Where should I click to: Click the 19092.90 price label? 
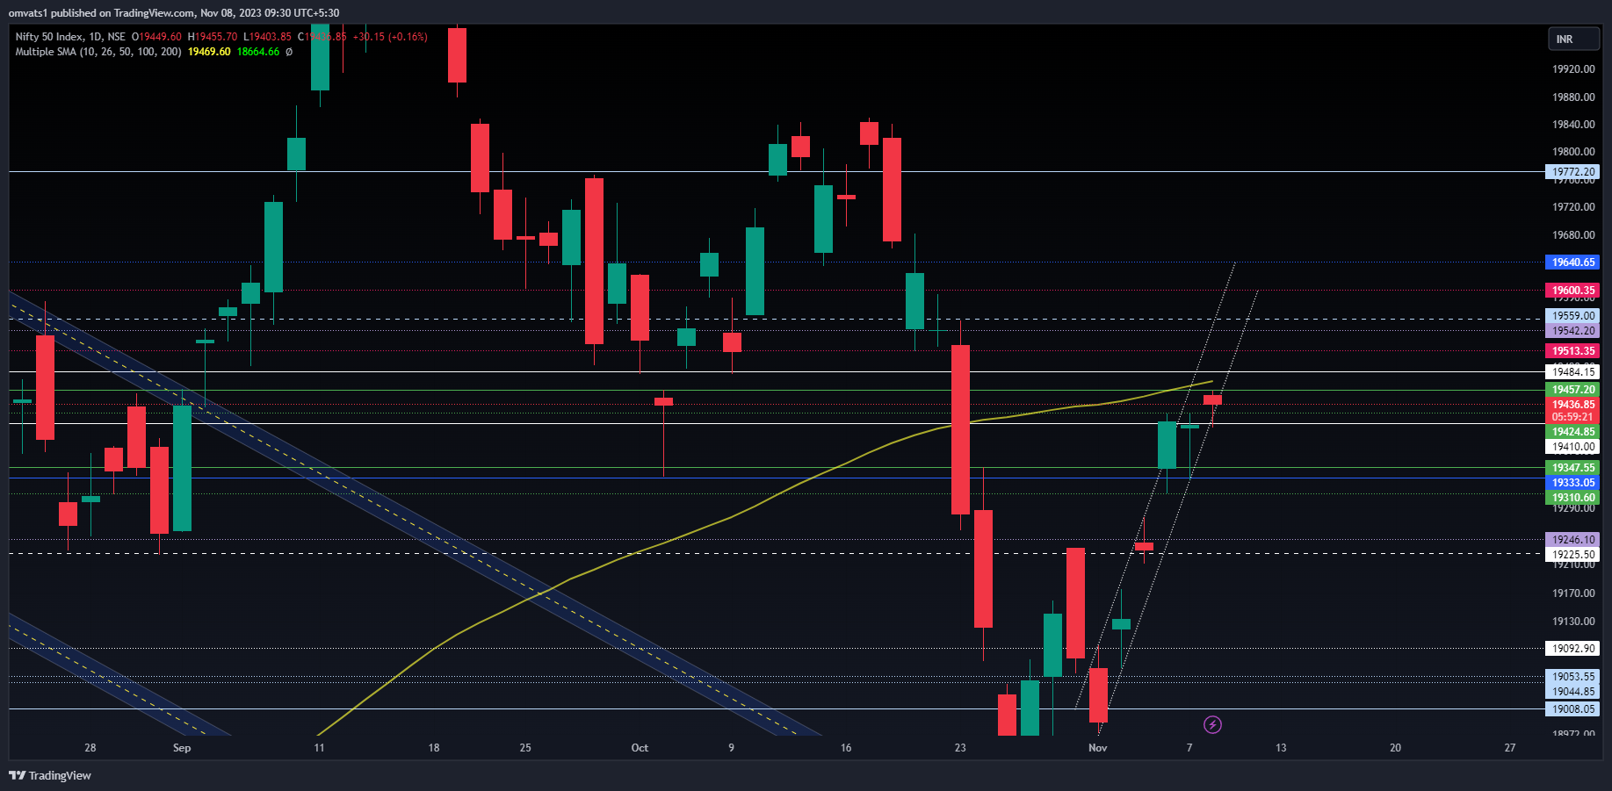1572,649
